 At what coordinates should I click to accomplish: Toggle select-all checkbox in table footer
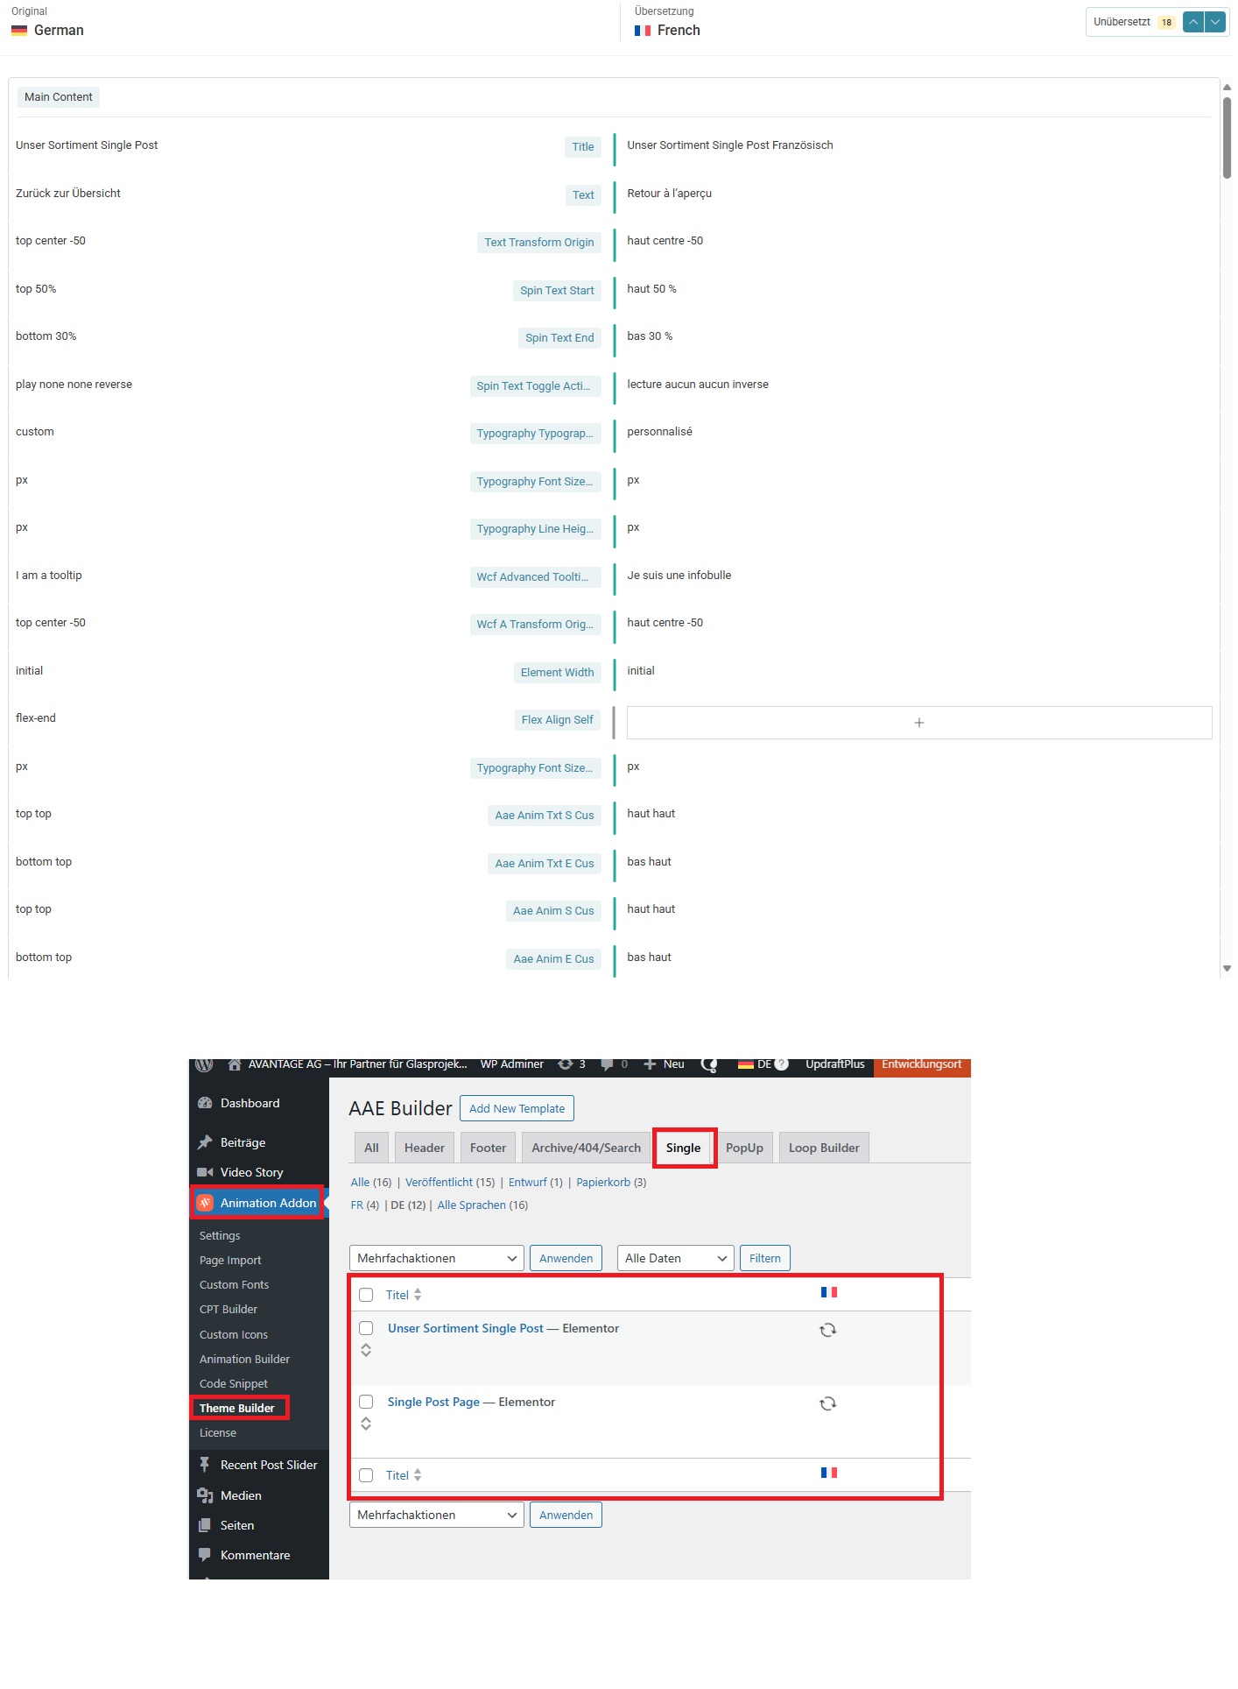click(x=366, y=1475)
